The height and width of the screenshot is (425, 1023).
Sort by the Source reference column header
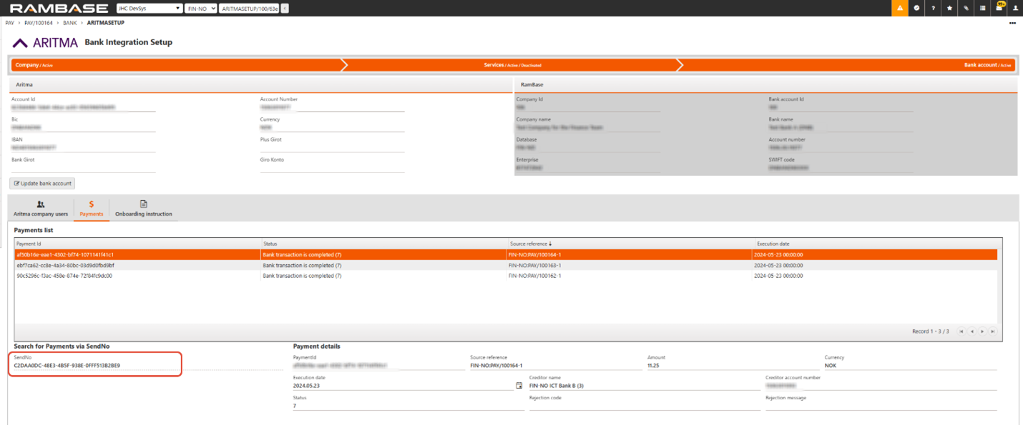click(x=530, y=244)
